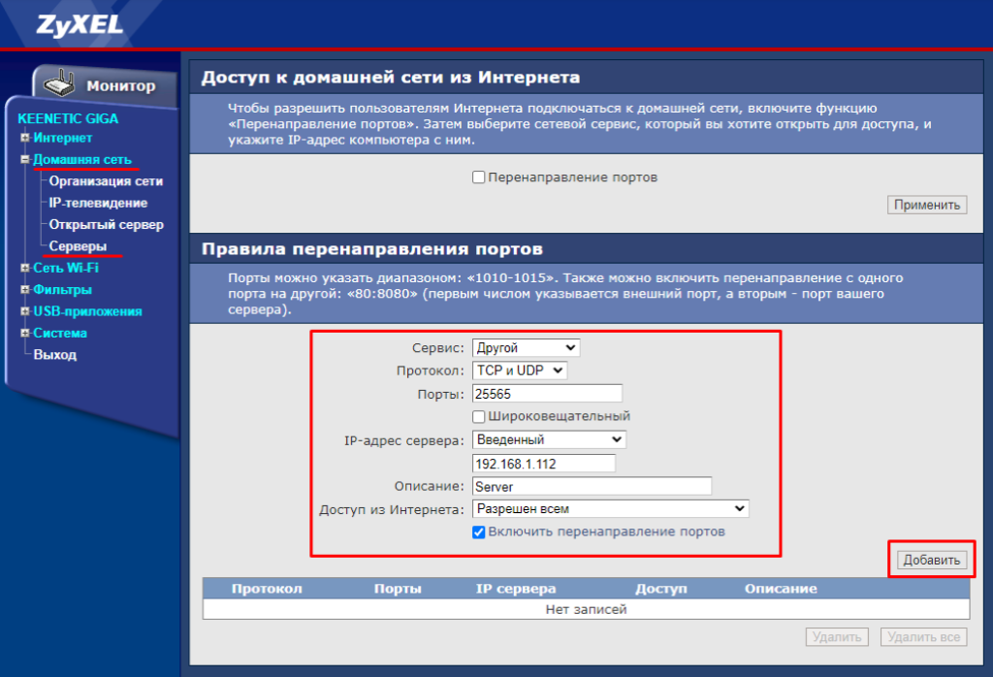The image size is (993, 677).
Task: Open the Серверы menu item
Action: click(78, 246)
